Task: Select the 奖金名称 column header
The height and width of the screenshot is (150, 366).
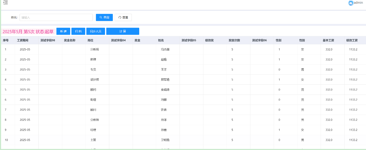Action: pyautogui.click(x=70, y=40)
